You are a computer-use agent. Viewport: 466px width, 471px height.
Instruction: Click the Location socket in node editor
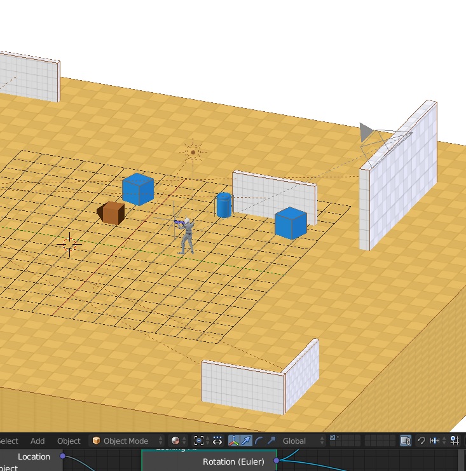pos(62,456)
